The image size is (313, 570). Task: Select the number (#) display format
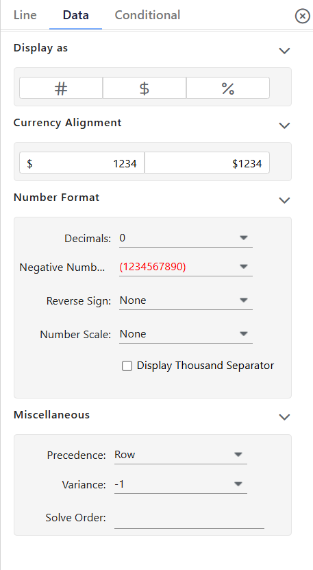[x=61, y=88]
